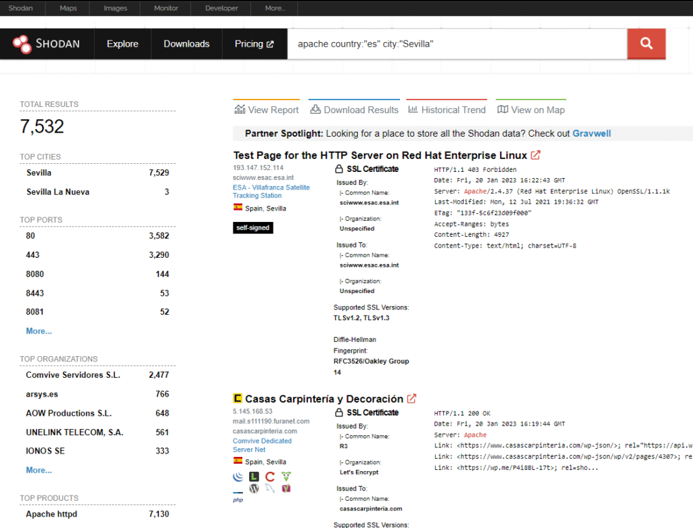Click the View Report link

(267, 110)
